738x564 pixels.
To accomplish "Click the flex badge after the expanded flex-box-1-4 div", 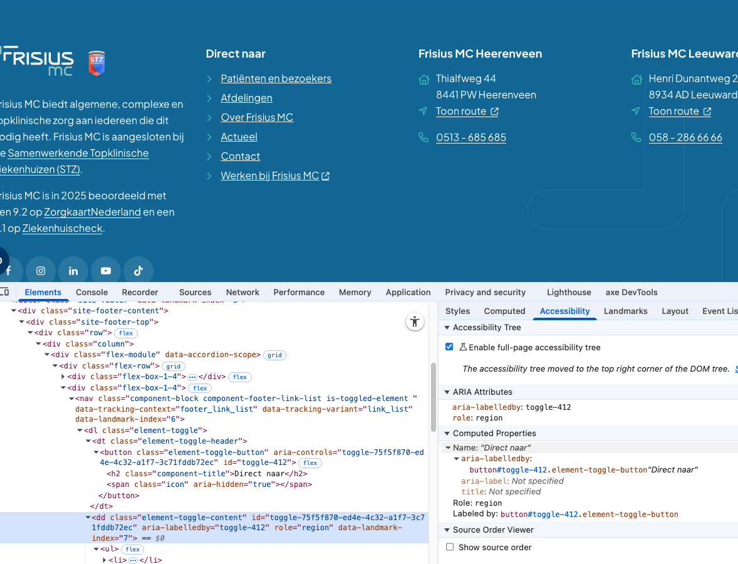I will coord(200,389).
